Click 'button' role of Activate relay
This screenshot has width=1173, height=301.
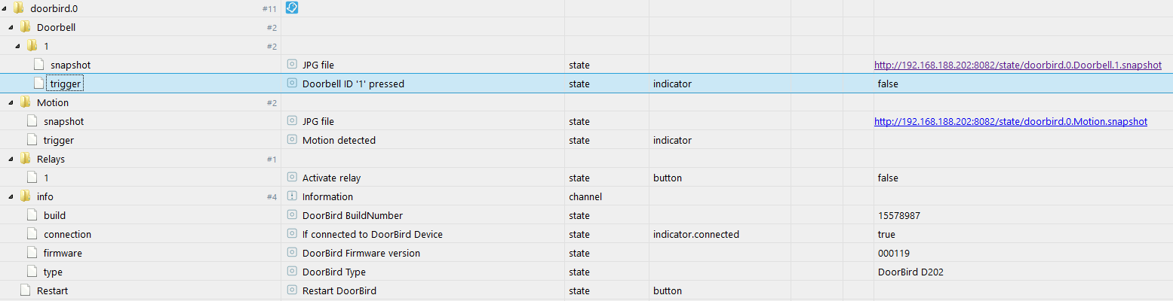pos(668,178)
